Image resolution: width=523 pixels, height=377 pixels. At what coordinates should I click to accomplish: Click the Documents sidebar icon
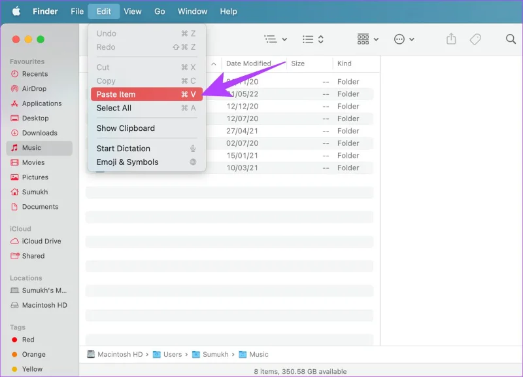point(14,207)
